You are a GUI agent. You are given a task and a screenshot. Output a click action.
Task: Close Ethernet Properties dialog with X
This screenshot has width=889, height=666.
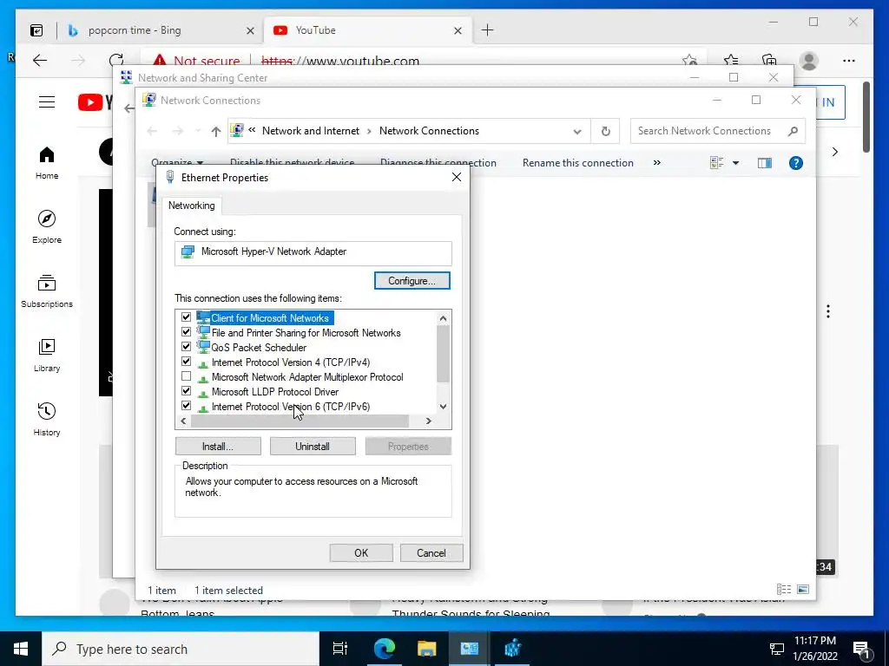(457, 177)
